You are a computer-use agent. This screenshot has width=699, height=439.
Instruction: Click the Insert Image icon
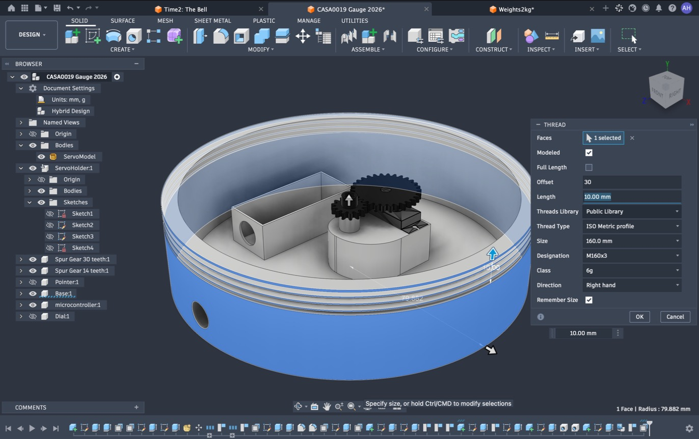coord(598,36)
